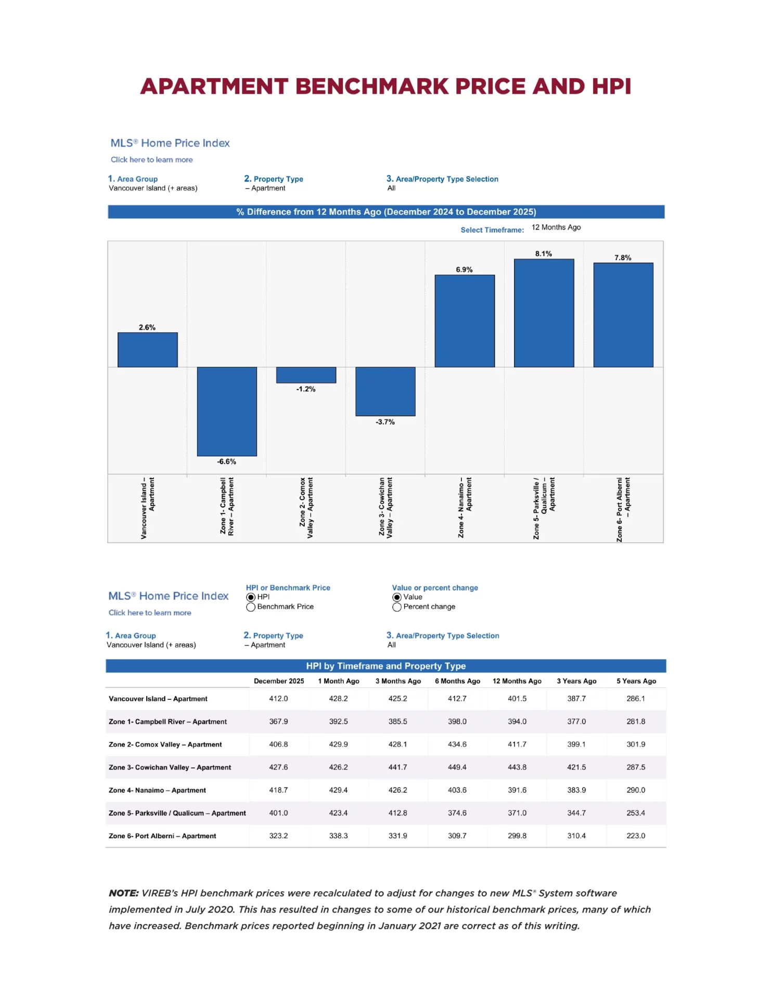Viewport: 772px width, 999px height.
Task: Select the HPI radio button
Action: click(x=251, y=597)
